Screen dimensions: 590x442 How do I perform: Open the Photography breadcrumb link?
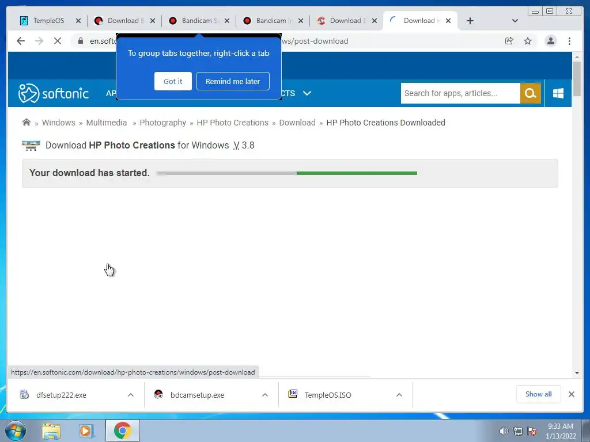coord(163,123)
